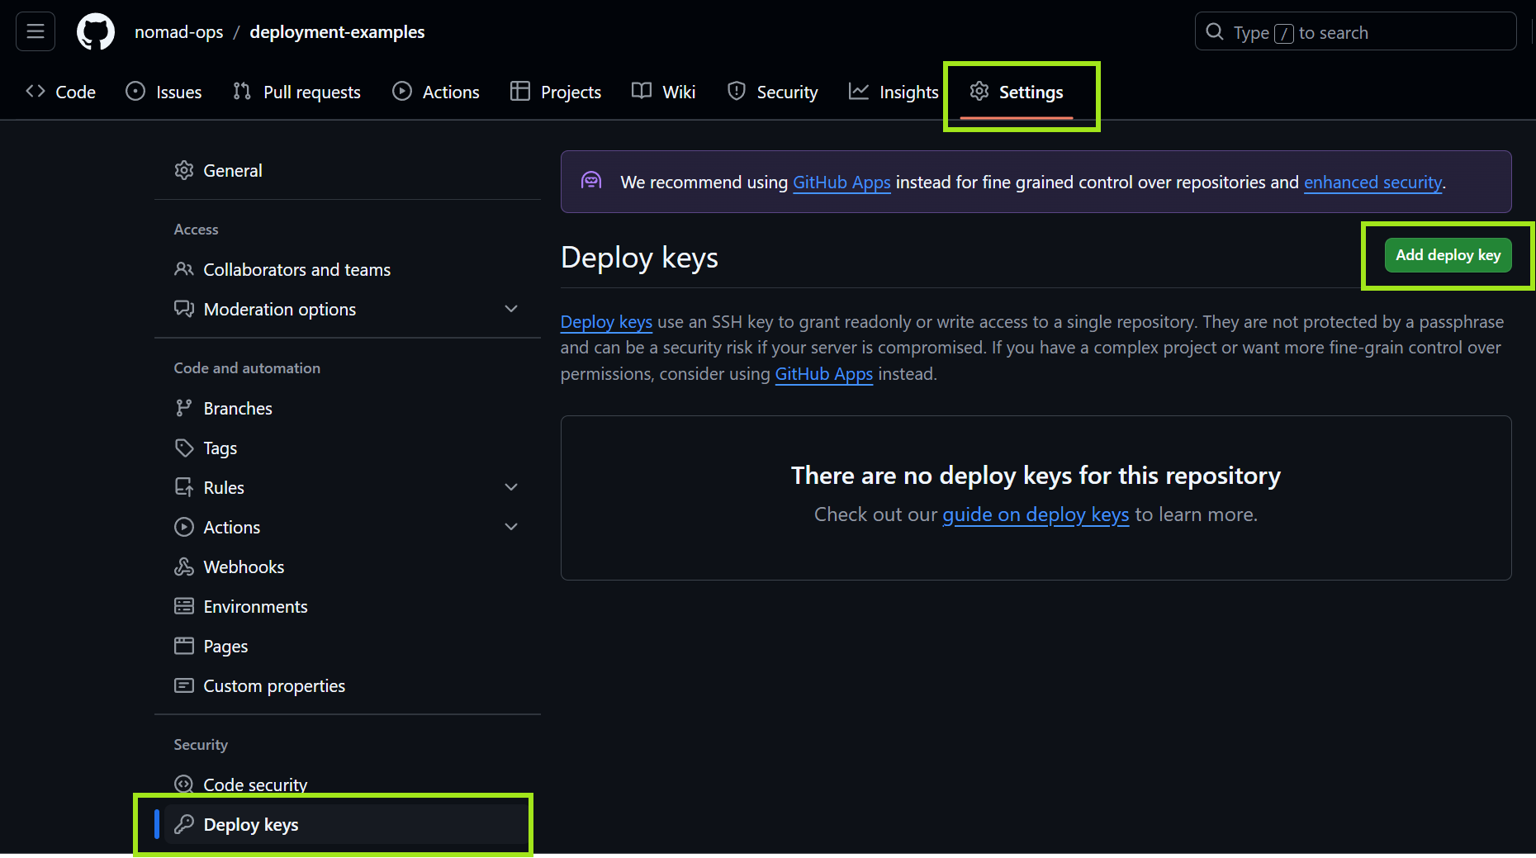1536x858 pixels.
Task: Click the Collaborators people icon
Action: tap(184, 269)
